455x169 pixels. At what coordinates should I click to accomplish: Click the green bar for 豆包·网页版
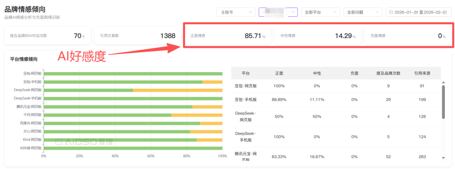point(133,74)
